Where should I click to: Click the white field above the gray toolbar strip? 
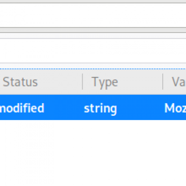point(93,15)
